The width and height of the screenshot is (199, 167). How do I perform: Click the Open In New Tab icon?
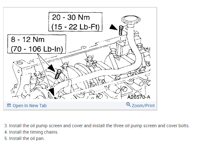click(x=9, y=105)
